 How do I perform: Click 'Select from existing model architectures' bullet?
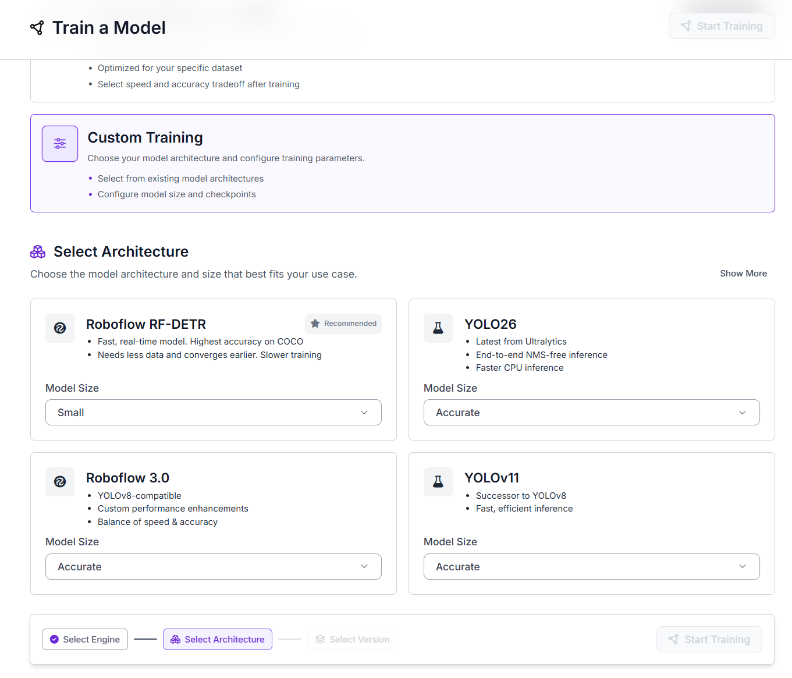pyautogui.click(x=180, y=179)
